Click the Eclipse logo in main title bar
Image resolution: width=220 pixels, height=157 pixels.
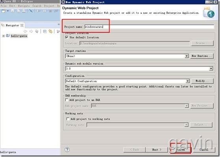coord(2,2)
